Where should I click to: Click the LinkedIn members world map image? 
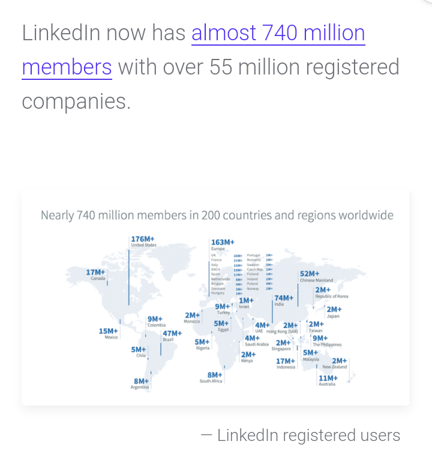click(x=215, y=297)
